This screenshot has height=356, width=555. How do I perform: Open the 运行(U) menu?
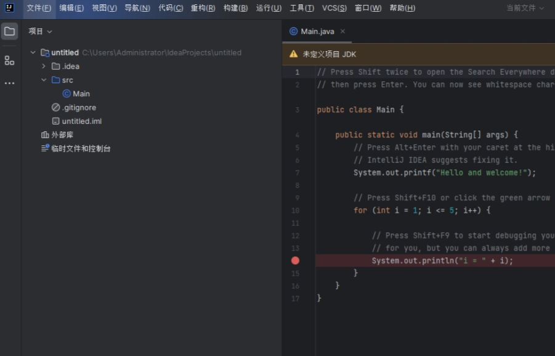tap(269, 8)
